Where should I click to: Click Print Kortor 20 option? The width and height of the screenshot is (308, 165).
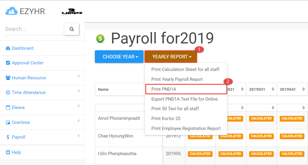pos(166,119)
